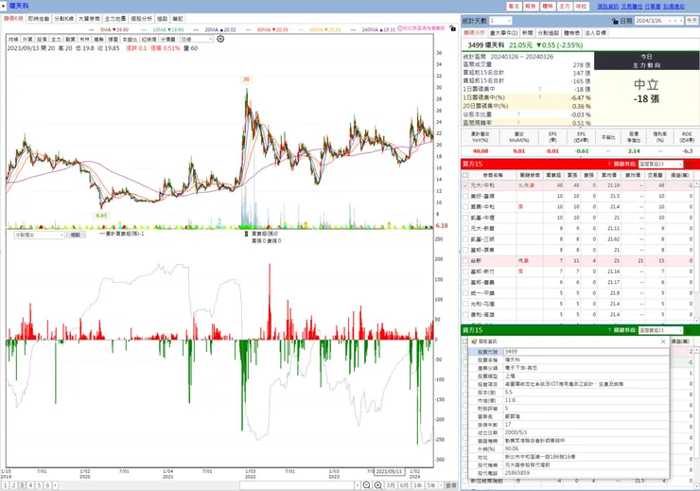This screenshot has height=491, width=700.
Task: Open the 行事曆 link
Action: (x=653, y=7)
